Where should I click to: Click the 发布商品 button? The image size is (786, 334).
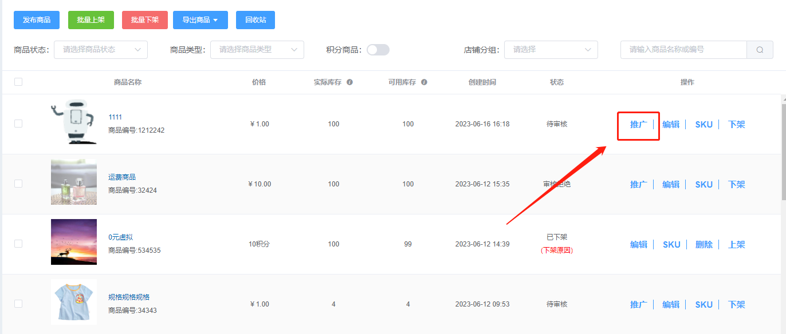(x=37, y=20)
